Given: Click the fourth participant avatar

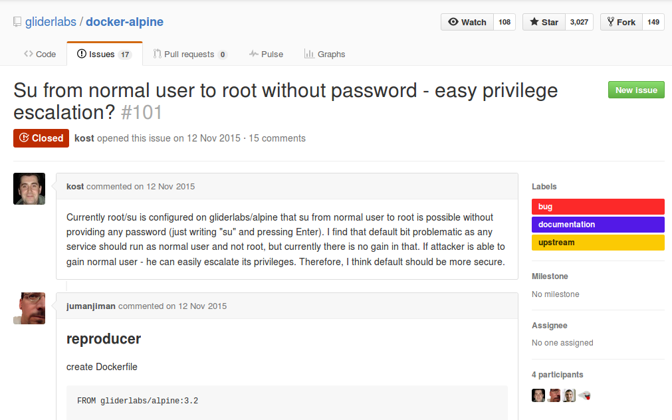Looking at the screenshot, I should click(584, 395).
